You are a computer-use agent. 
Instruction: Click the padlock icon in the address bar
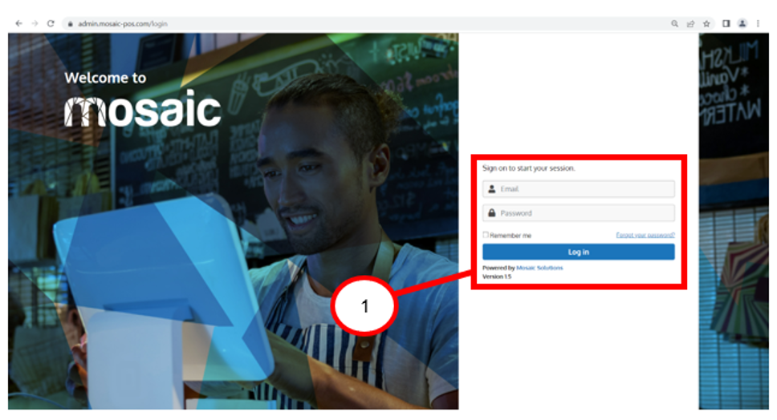pos(71,24)
